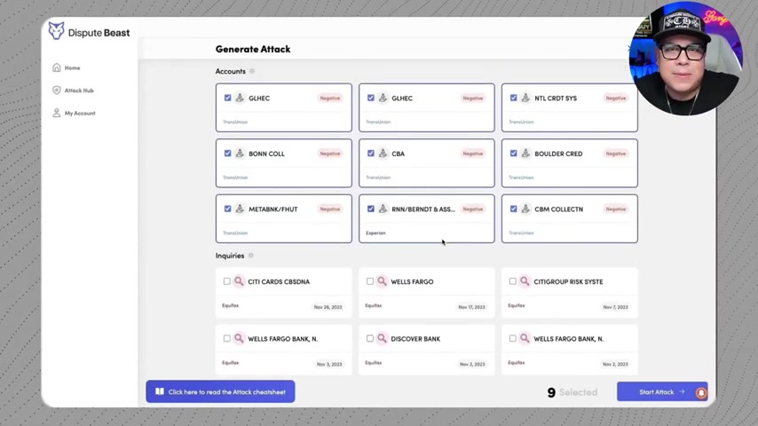Uncheck the CBM COLLECTN checkbox
758x426 pixels.
click(513, 209)
